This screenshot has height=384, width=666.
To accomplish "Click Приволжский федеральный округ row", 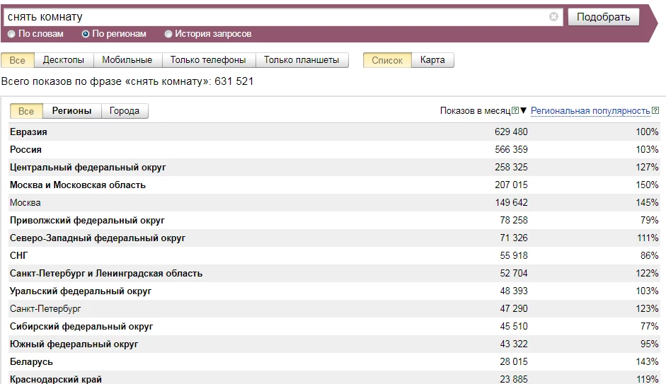I will click(334, 220).
